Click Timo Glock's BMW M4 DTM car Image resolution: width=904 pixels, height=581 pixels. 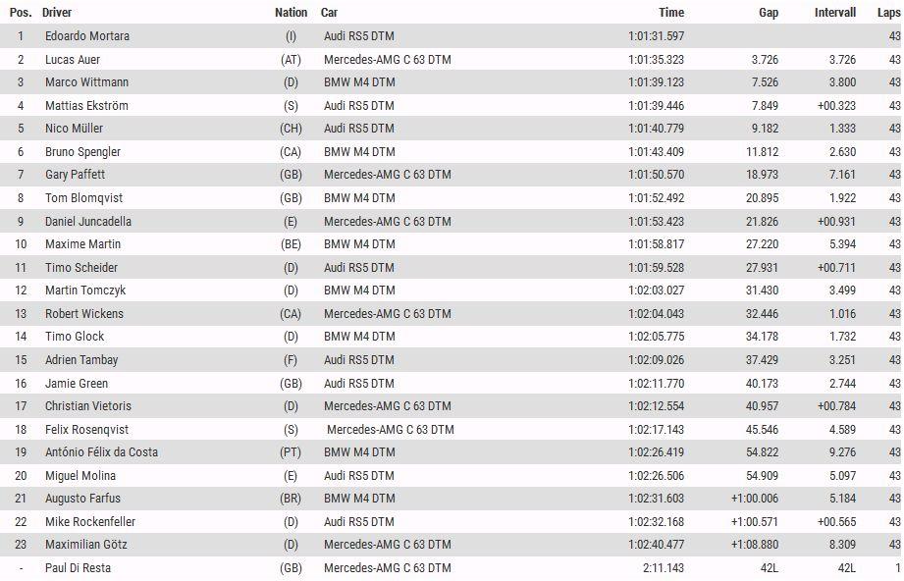click(359, 336)
